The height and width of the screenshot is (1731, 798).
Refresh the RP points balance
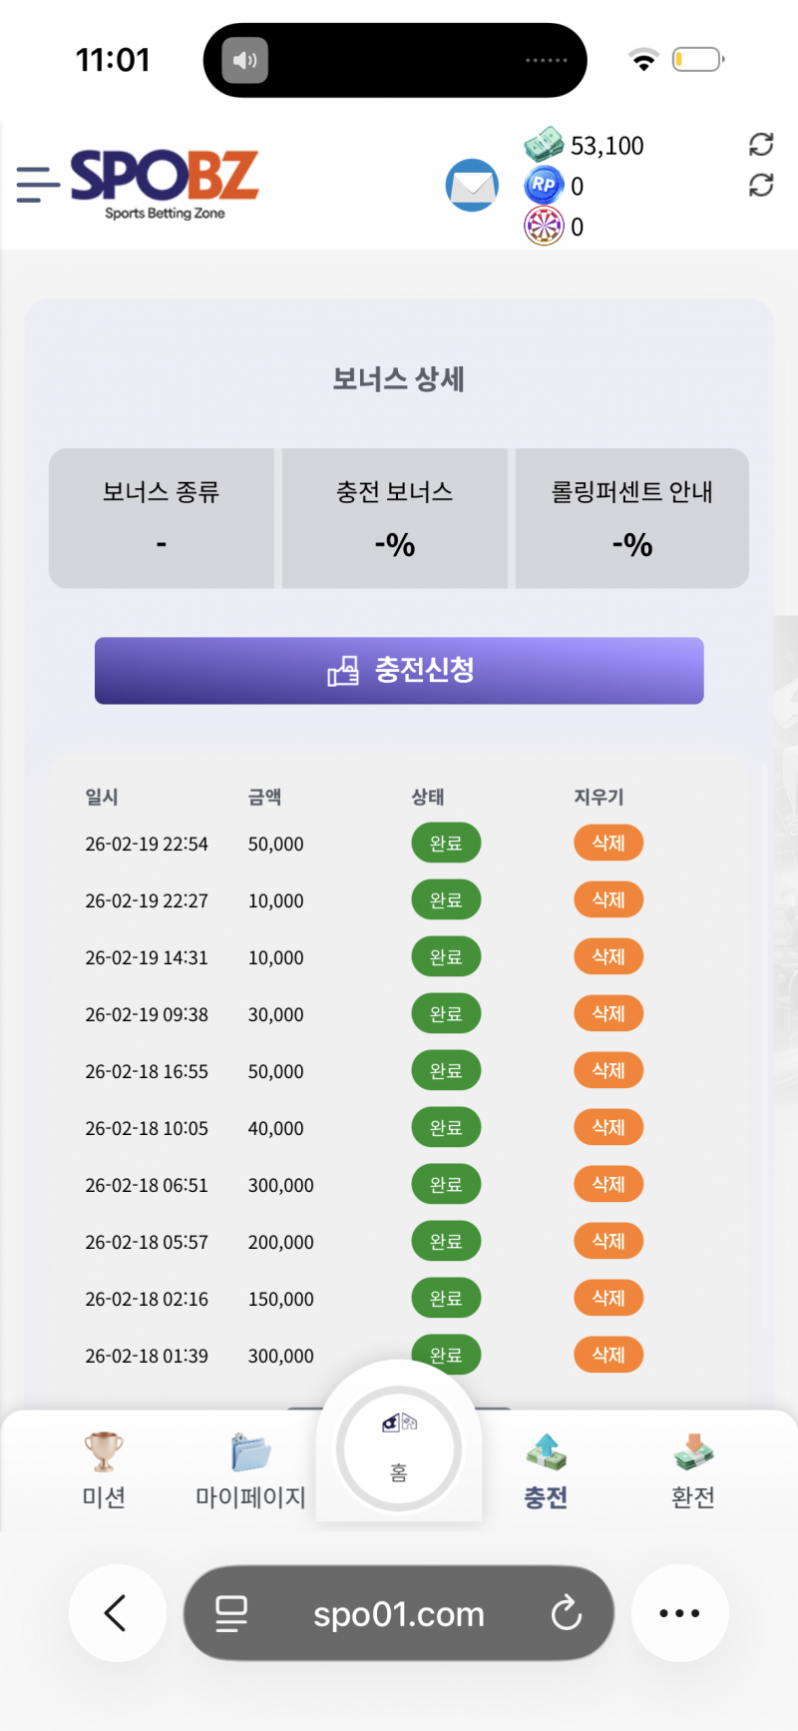coord(761,185)
